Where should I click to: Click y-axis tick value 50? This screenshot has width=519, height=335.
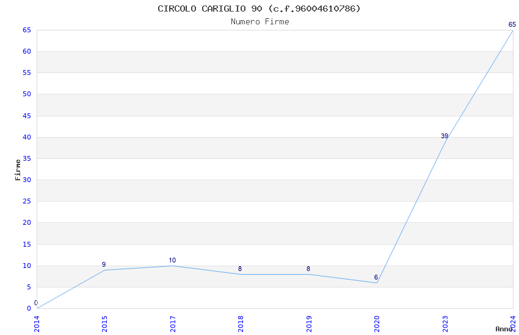(x=27, y=94)
